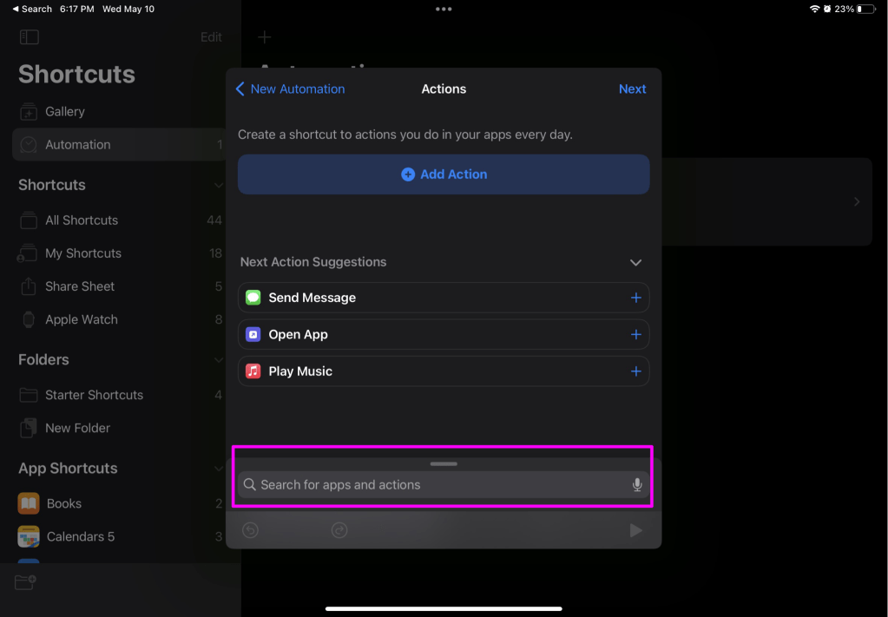Collapse the Next Action Suggestions section

tap(635, 262)
